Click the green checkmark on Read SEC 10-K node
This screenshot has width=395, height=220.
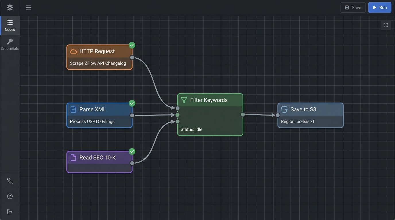tap(132, 151)
